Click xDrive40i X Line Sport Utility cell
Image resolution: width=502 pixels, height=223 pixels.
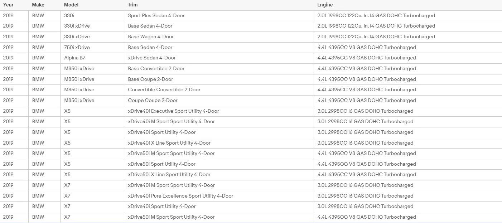tap(219, 143)
